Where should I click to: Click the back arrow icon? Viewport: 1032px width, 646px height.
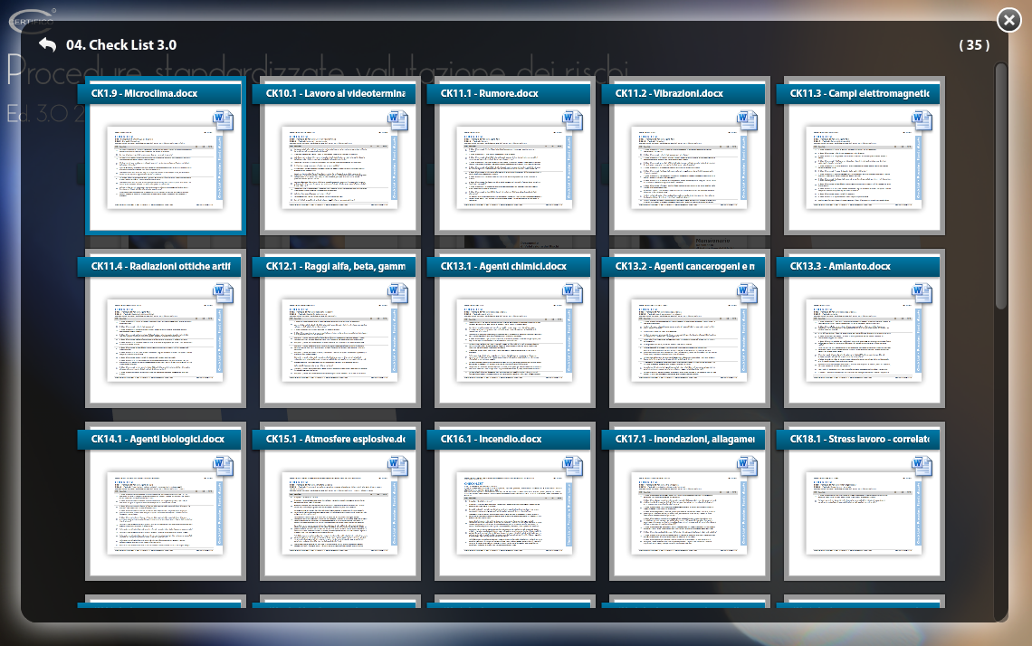coord(47,45)
